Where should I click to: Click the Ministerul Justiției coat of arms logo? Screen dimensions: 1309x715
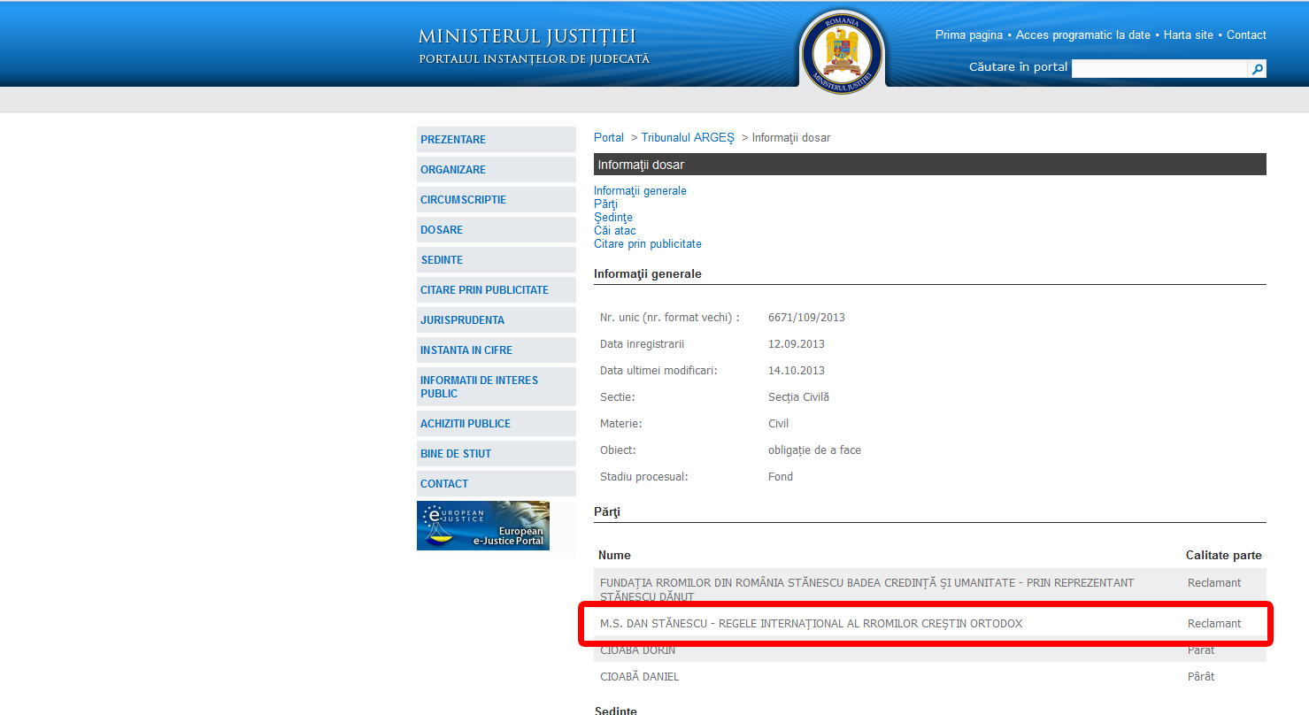coord(841,50)
